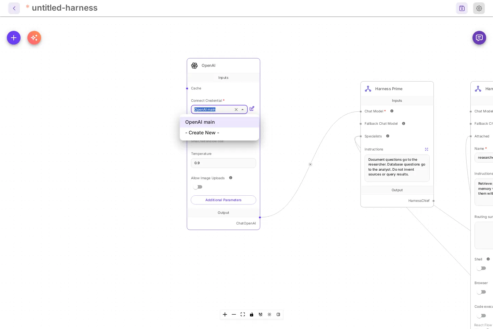Toggle canvas interactivity lock
This screenshot has width=493, height=329.
(252, 315)
